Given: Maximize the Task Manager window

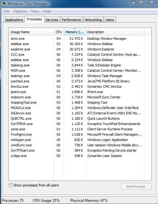Looking at the screenshot, I should (x=141, y=3).
